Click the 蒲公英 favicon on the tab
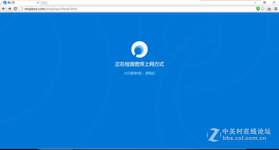Viewport: 279px width, 150px height. 5,3
